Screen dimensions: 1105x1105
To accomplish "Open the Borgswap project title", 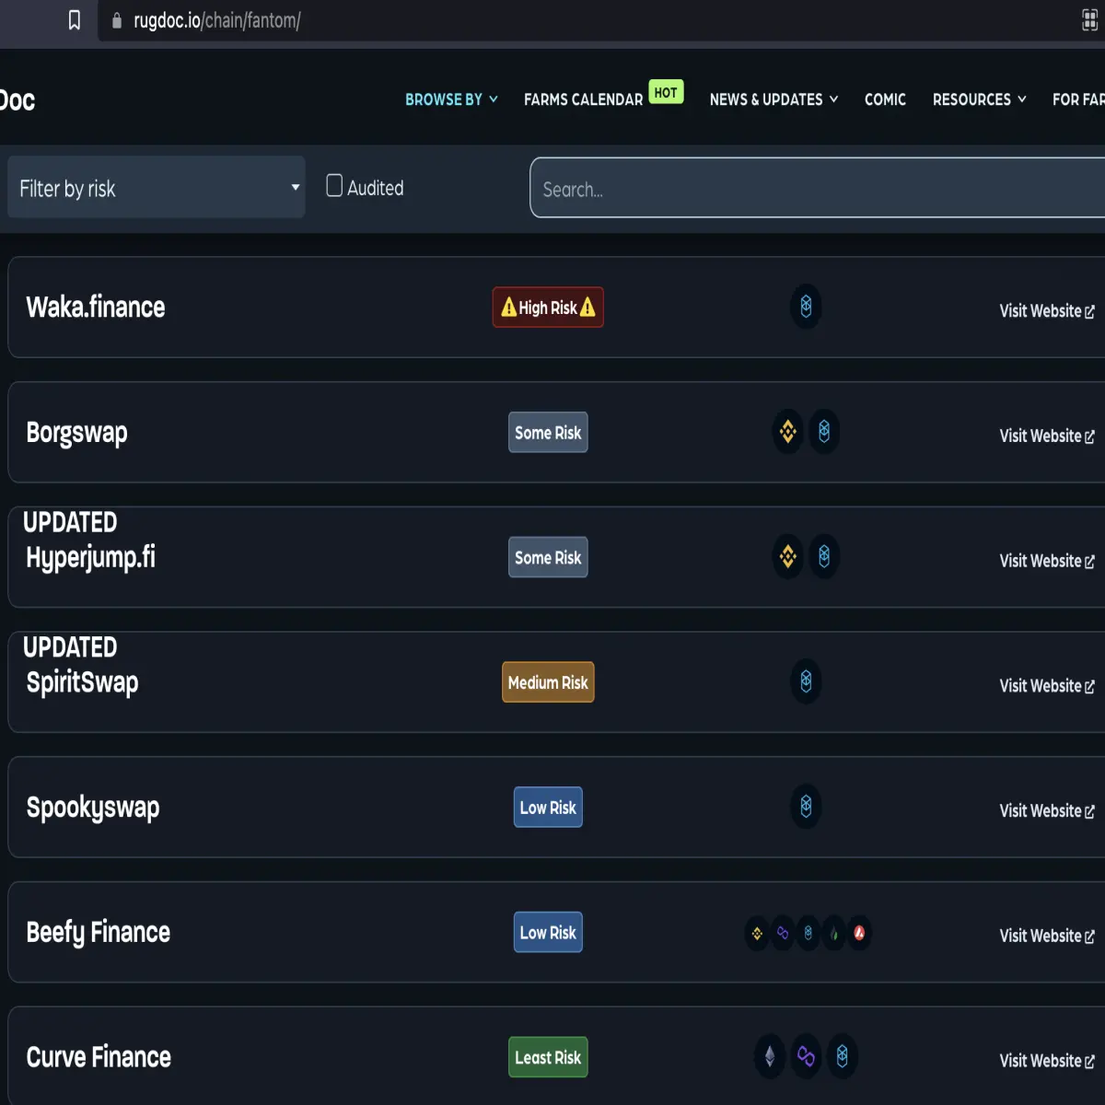I will [76, 433].
